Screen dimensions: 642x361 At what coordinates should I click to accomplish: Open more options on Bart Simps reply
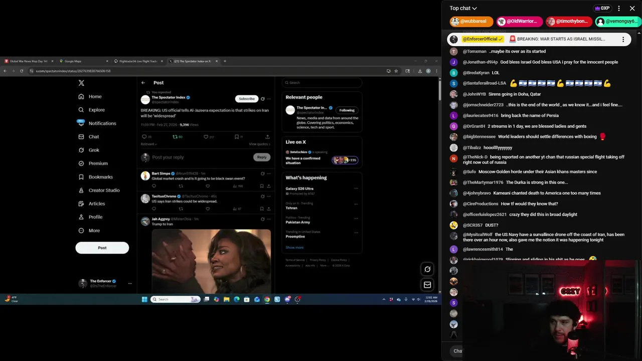(x=269, y=173)
